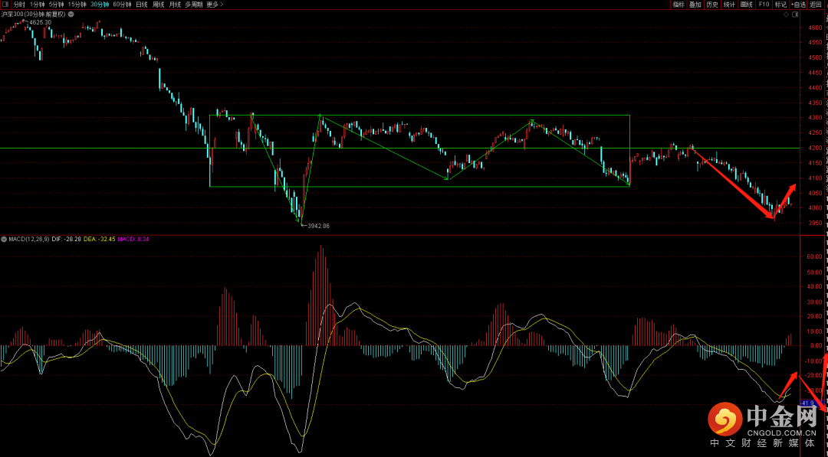828x457 pixels.
Task: Open the 标记 marker tool
Action: (780, 5)
